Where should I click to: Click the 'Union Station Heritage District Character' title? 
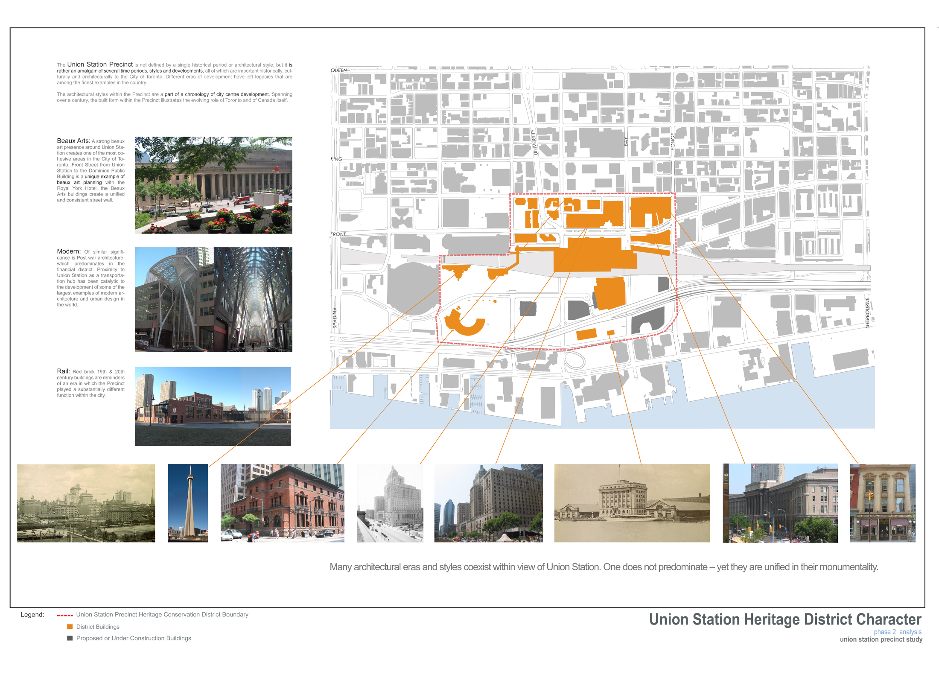[785, 619]
